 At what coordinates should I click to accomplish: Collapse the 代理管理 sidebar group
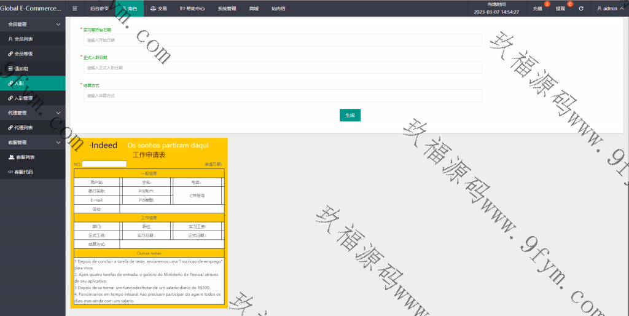pos(58,113)
